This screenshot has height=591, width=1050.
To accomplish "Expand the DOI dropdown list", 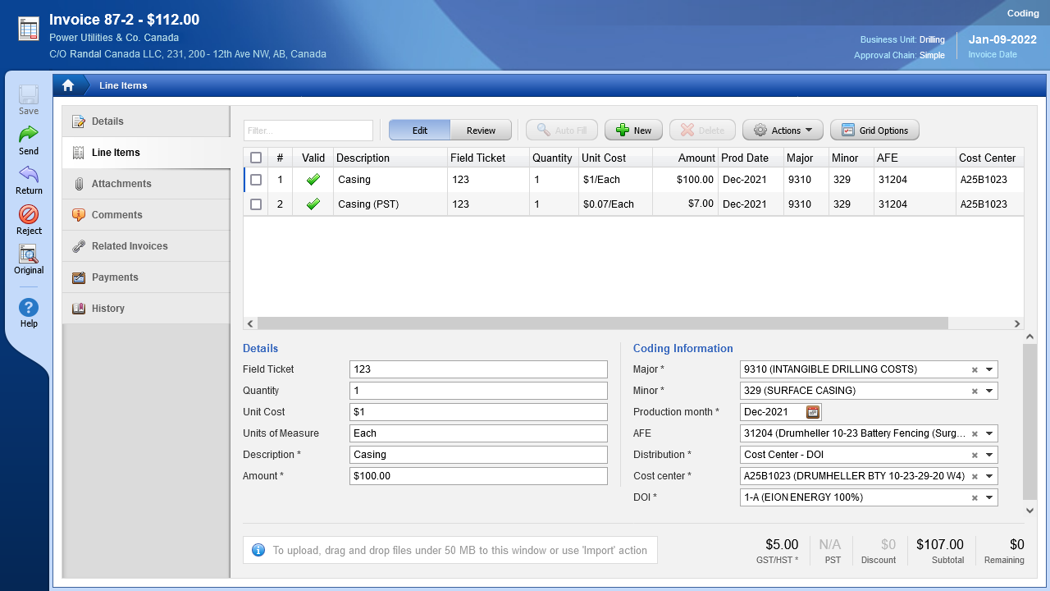I will coord(990,498).
